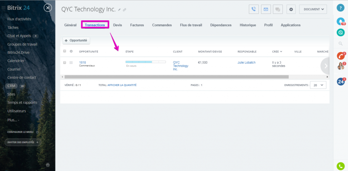Open the DOCUMENT dropdown

[x=313, y=9]
